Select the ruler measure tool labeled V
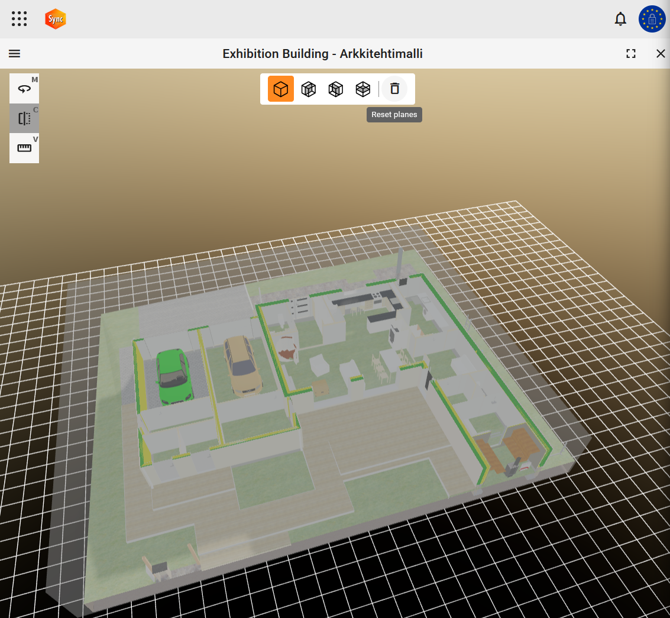This screenshot has width=670, height=618. tap(24, 148)
